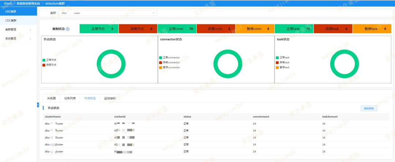Viewport: 395px width, 162px height.
Task: Toggle the 暂停task legend entry in the chart
Action: [283, 67]
